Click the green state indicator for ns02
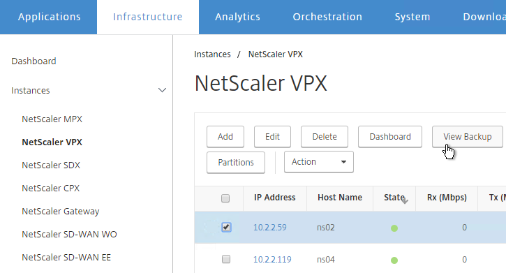The image size is (506, 273). point(394,228)
